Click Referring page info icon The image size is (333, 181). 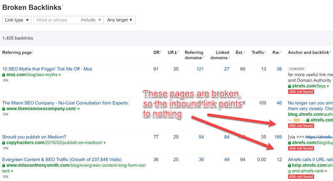pyautogui.click(x=33, y=51)
